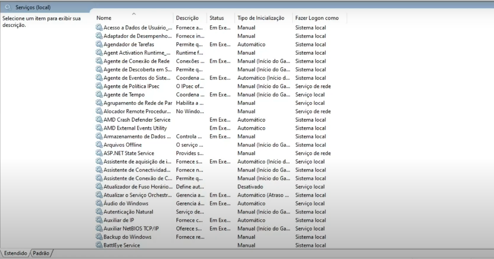The height and width of the screenshot is (259, 494).
Task: Click gear icon of Áudio do Windows
Action: click(99, 203)
